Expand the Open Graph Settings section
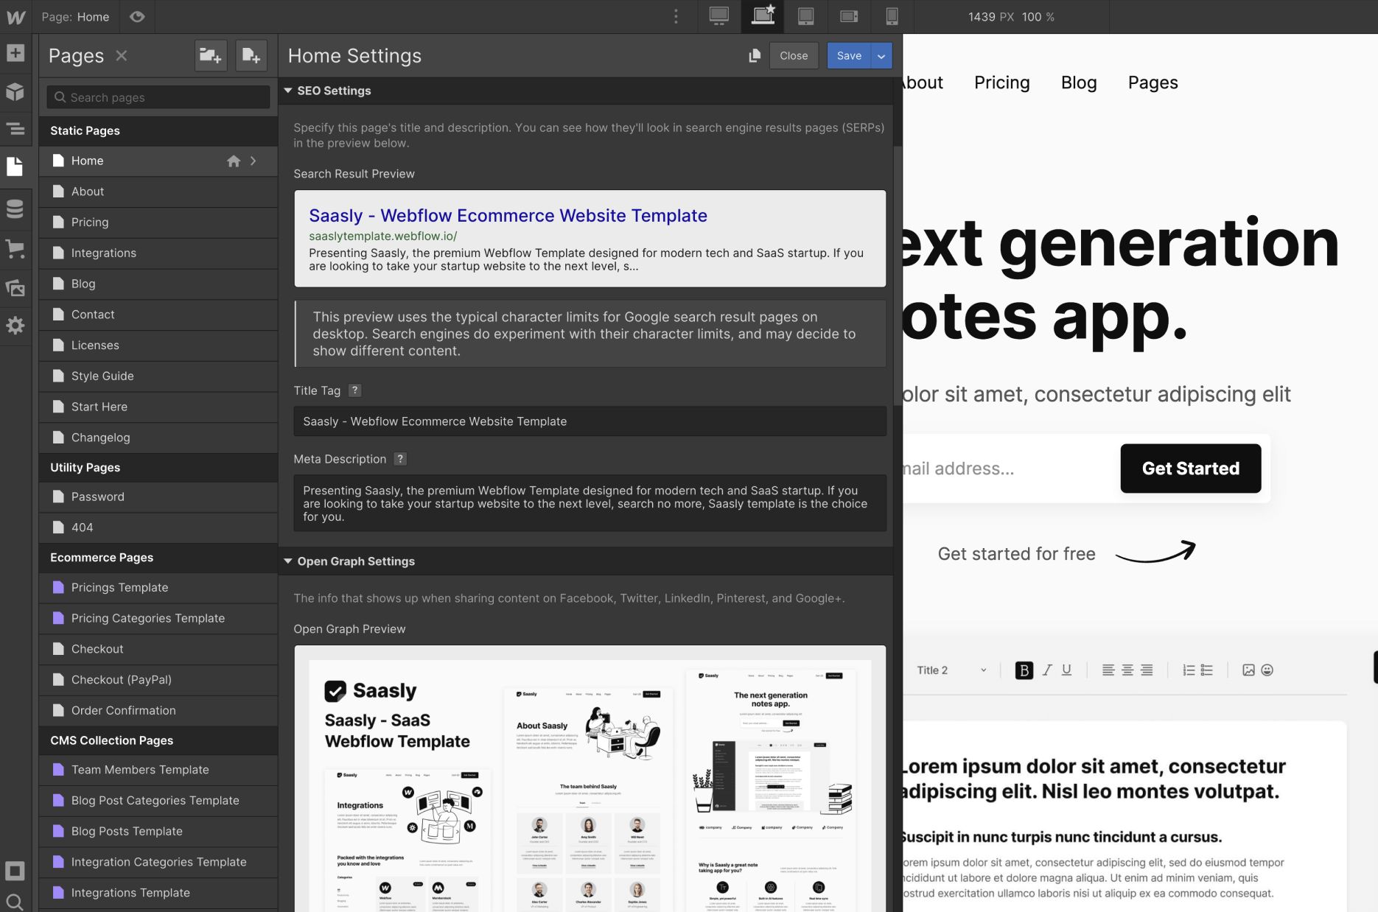 (288, 561)
